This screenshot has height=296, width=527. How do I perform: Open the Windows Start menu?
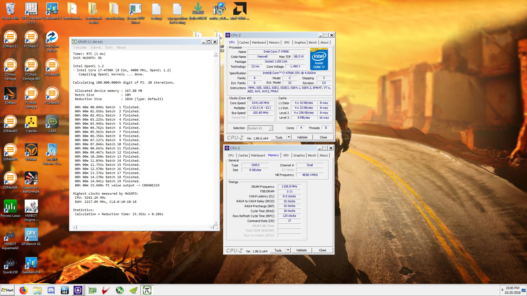[7, 290]
